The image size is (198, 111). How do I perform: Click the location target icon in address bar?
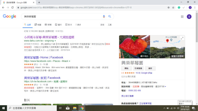click(168, 7)
